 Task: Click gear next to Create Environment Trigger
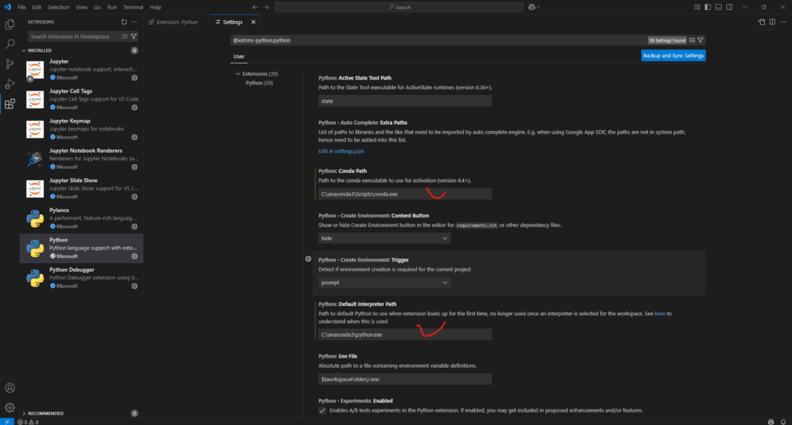click(x=308, y=259)
